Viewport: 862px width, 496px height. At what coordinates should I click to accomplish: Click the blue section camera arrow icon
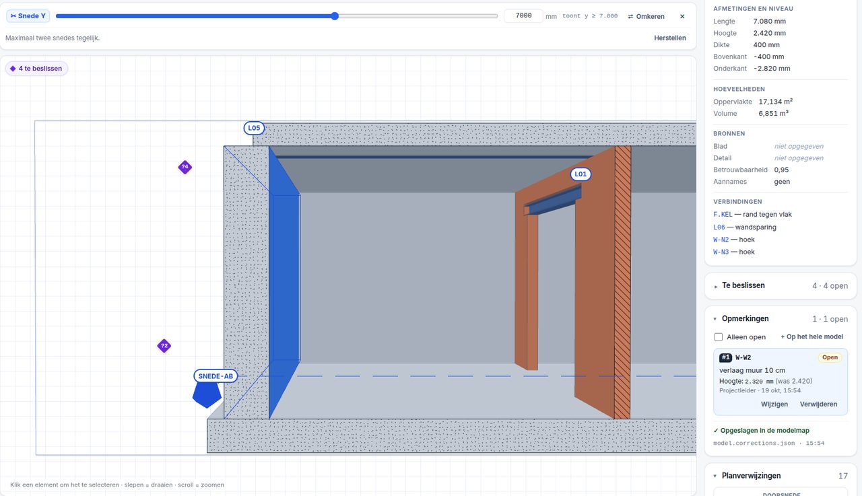click(x=207, y=396)
